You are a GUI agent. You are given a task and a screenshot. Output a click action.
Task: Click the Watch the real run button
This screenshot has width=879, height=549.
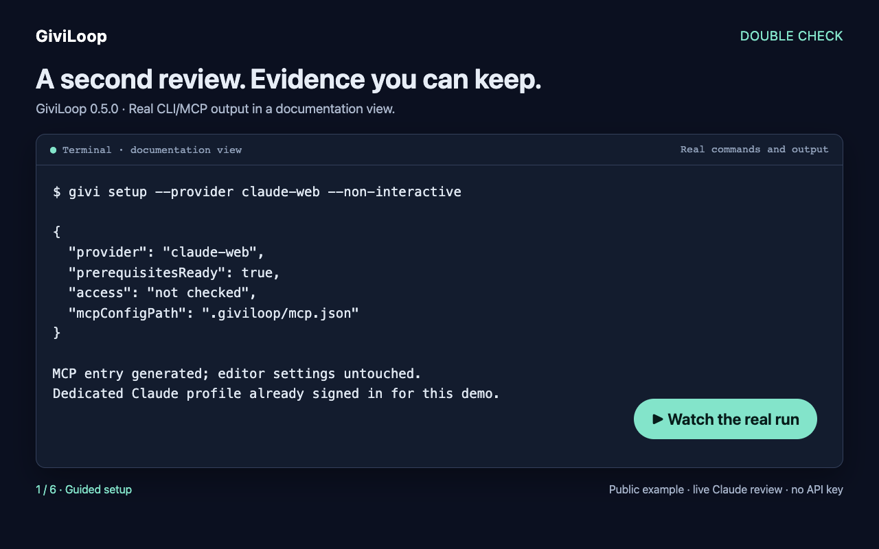725,419
